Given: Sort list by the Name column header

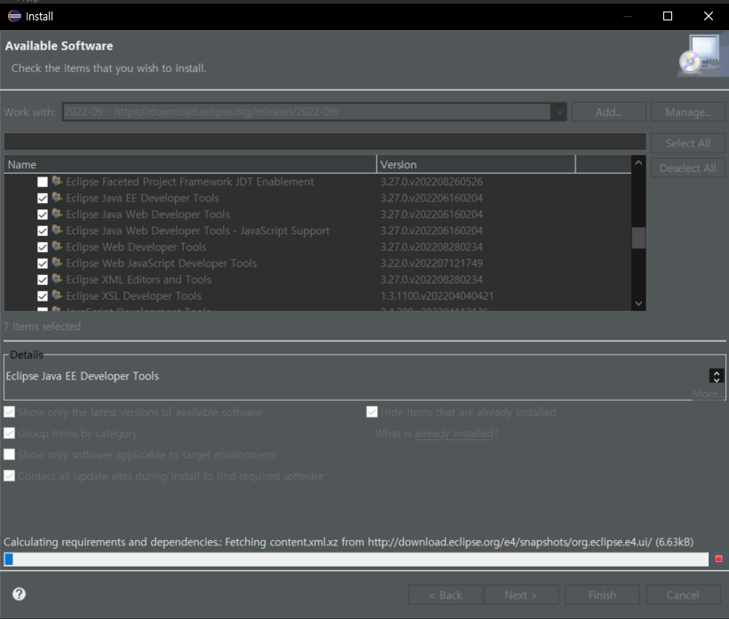Looking at the screenshot, I should pos(190,164).
